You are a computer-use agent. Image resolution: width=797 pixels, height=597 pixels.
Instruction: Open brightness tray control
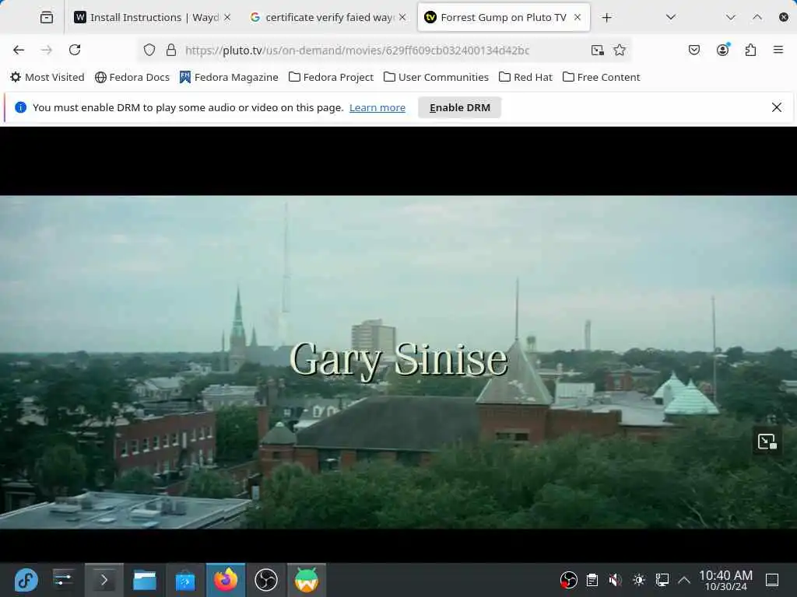(x=639, y=580)
